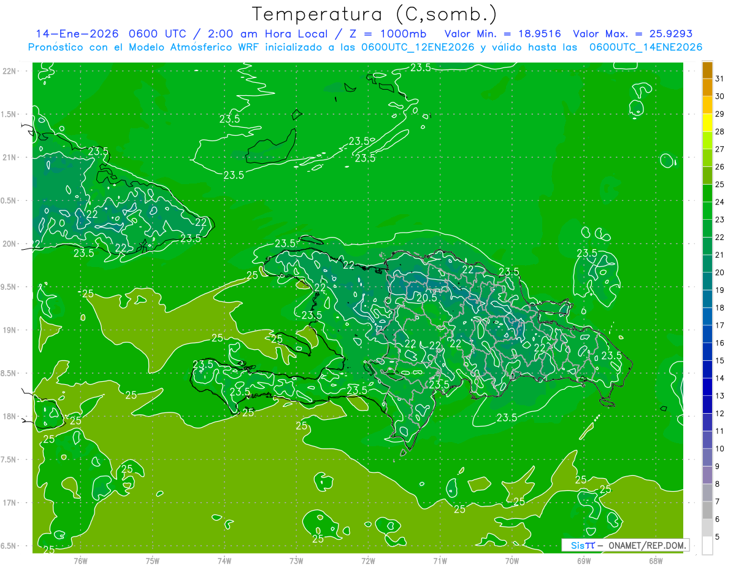The image size is (736, 569).
Task: Click the "17N" latitude axis label
Action: coord(10,503)
